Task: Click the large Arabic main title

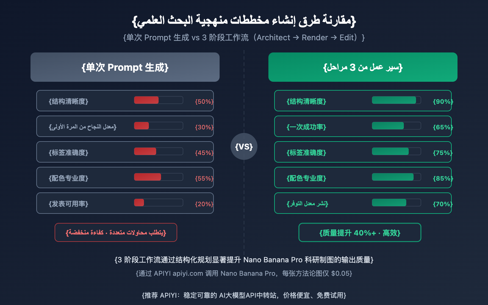Action: (x=244, y=20)
